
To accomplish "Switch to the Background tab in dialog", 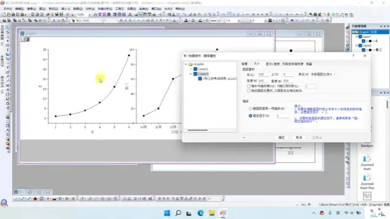I will pyautogui.click(x=245, y=64).
